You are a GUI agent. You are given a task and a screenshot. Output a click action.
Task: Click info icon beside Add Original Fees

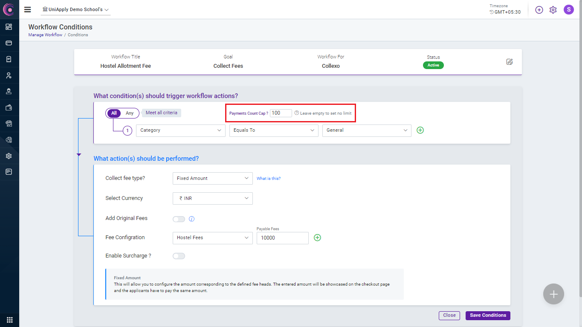pos(191,219)
